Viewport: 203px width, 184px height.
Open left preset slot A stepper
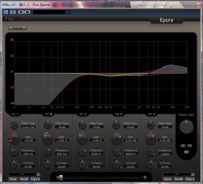[x=38, y=174]
